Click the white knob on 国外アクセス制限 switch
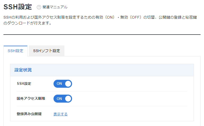204x126 pixels. pyautogui.click(x=68, y=99)
